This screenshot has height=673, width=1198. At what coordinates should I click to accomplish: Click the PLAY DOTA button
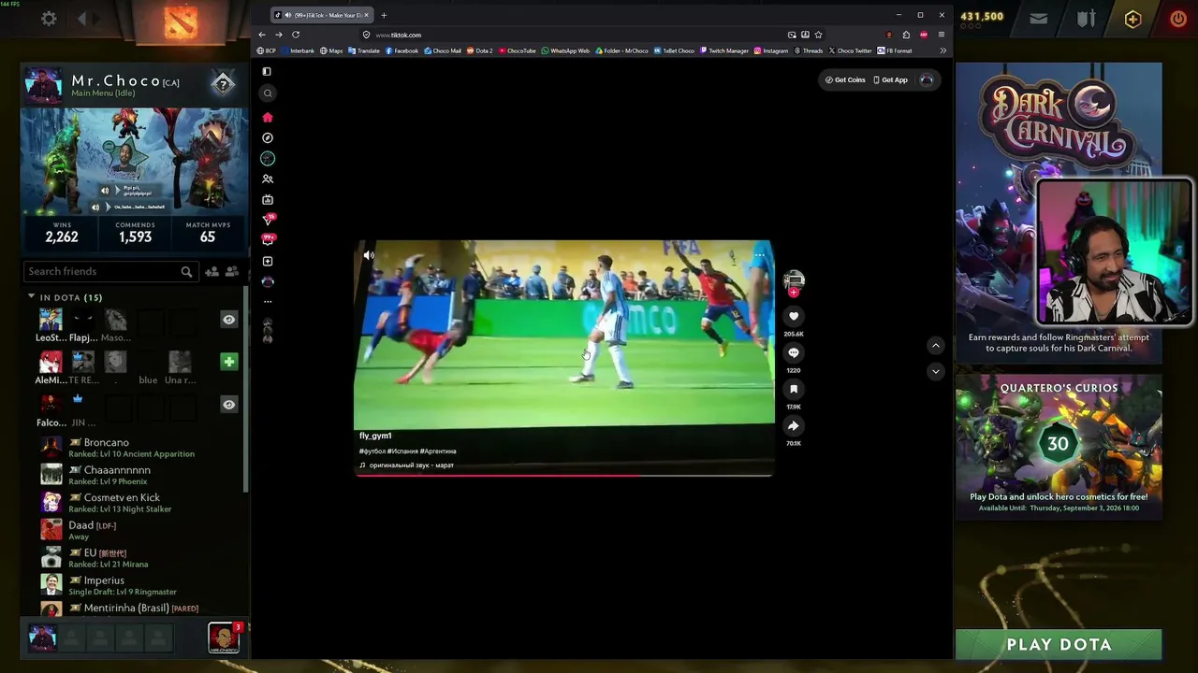click(1059, 645)
